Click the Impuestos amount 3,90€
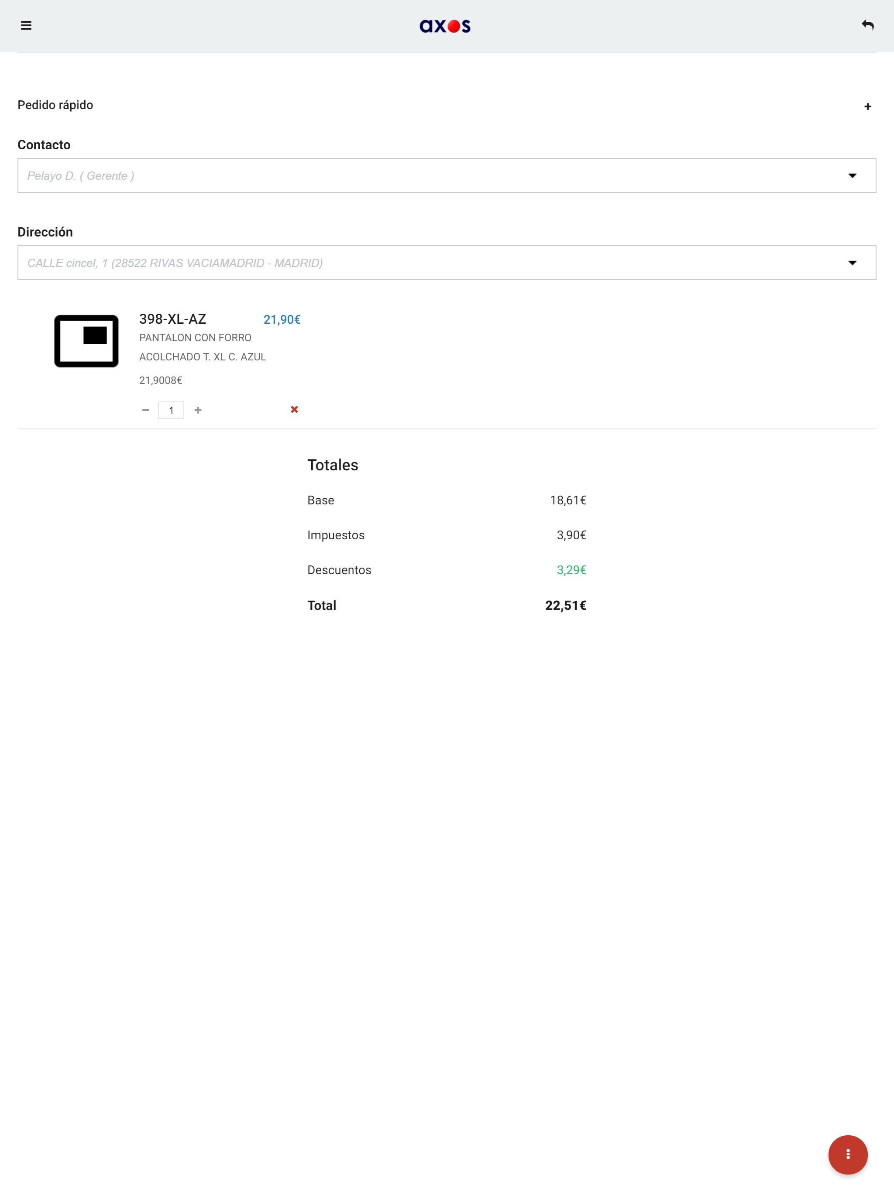Screen dimensions: 894x1192 tap(571, 535)
